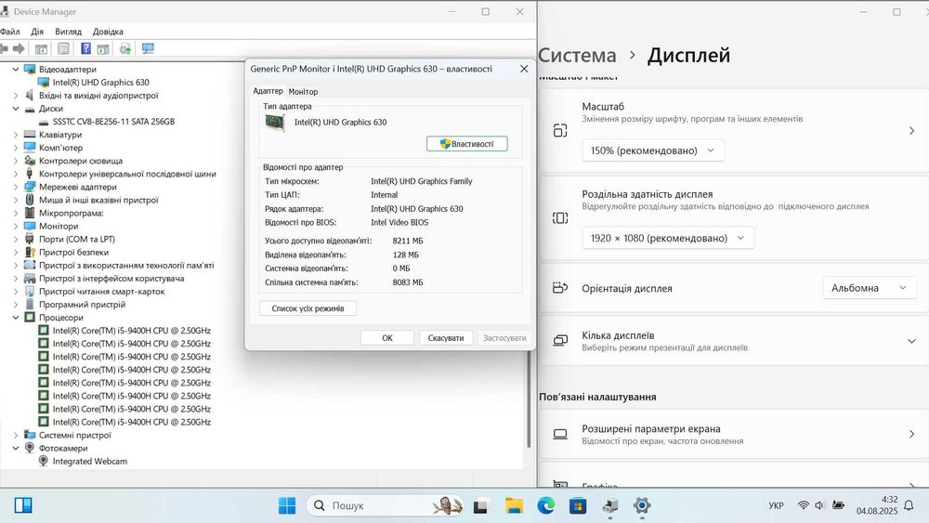This screenshot has width=929, height=523.
Task: Expand the Клавіатури tree node
Action: (16, 135)
